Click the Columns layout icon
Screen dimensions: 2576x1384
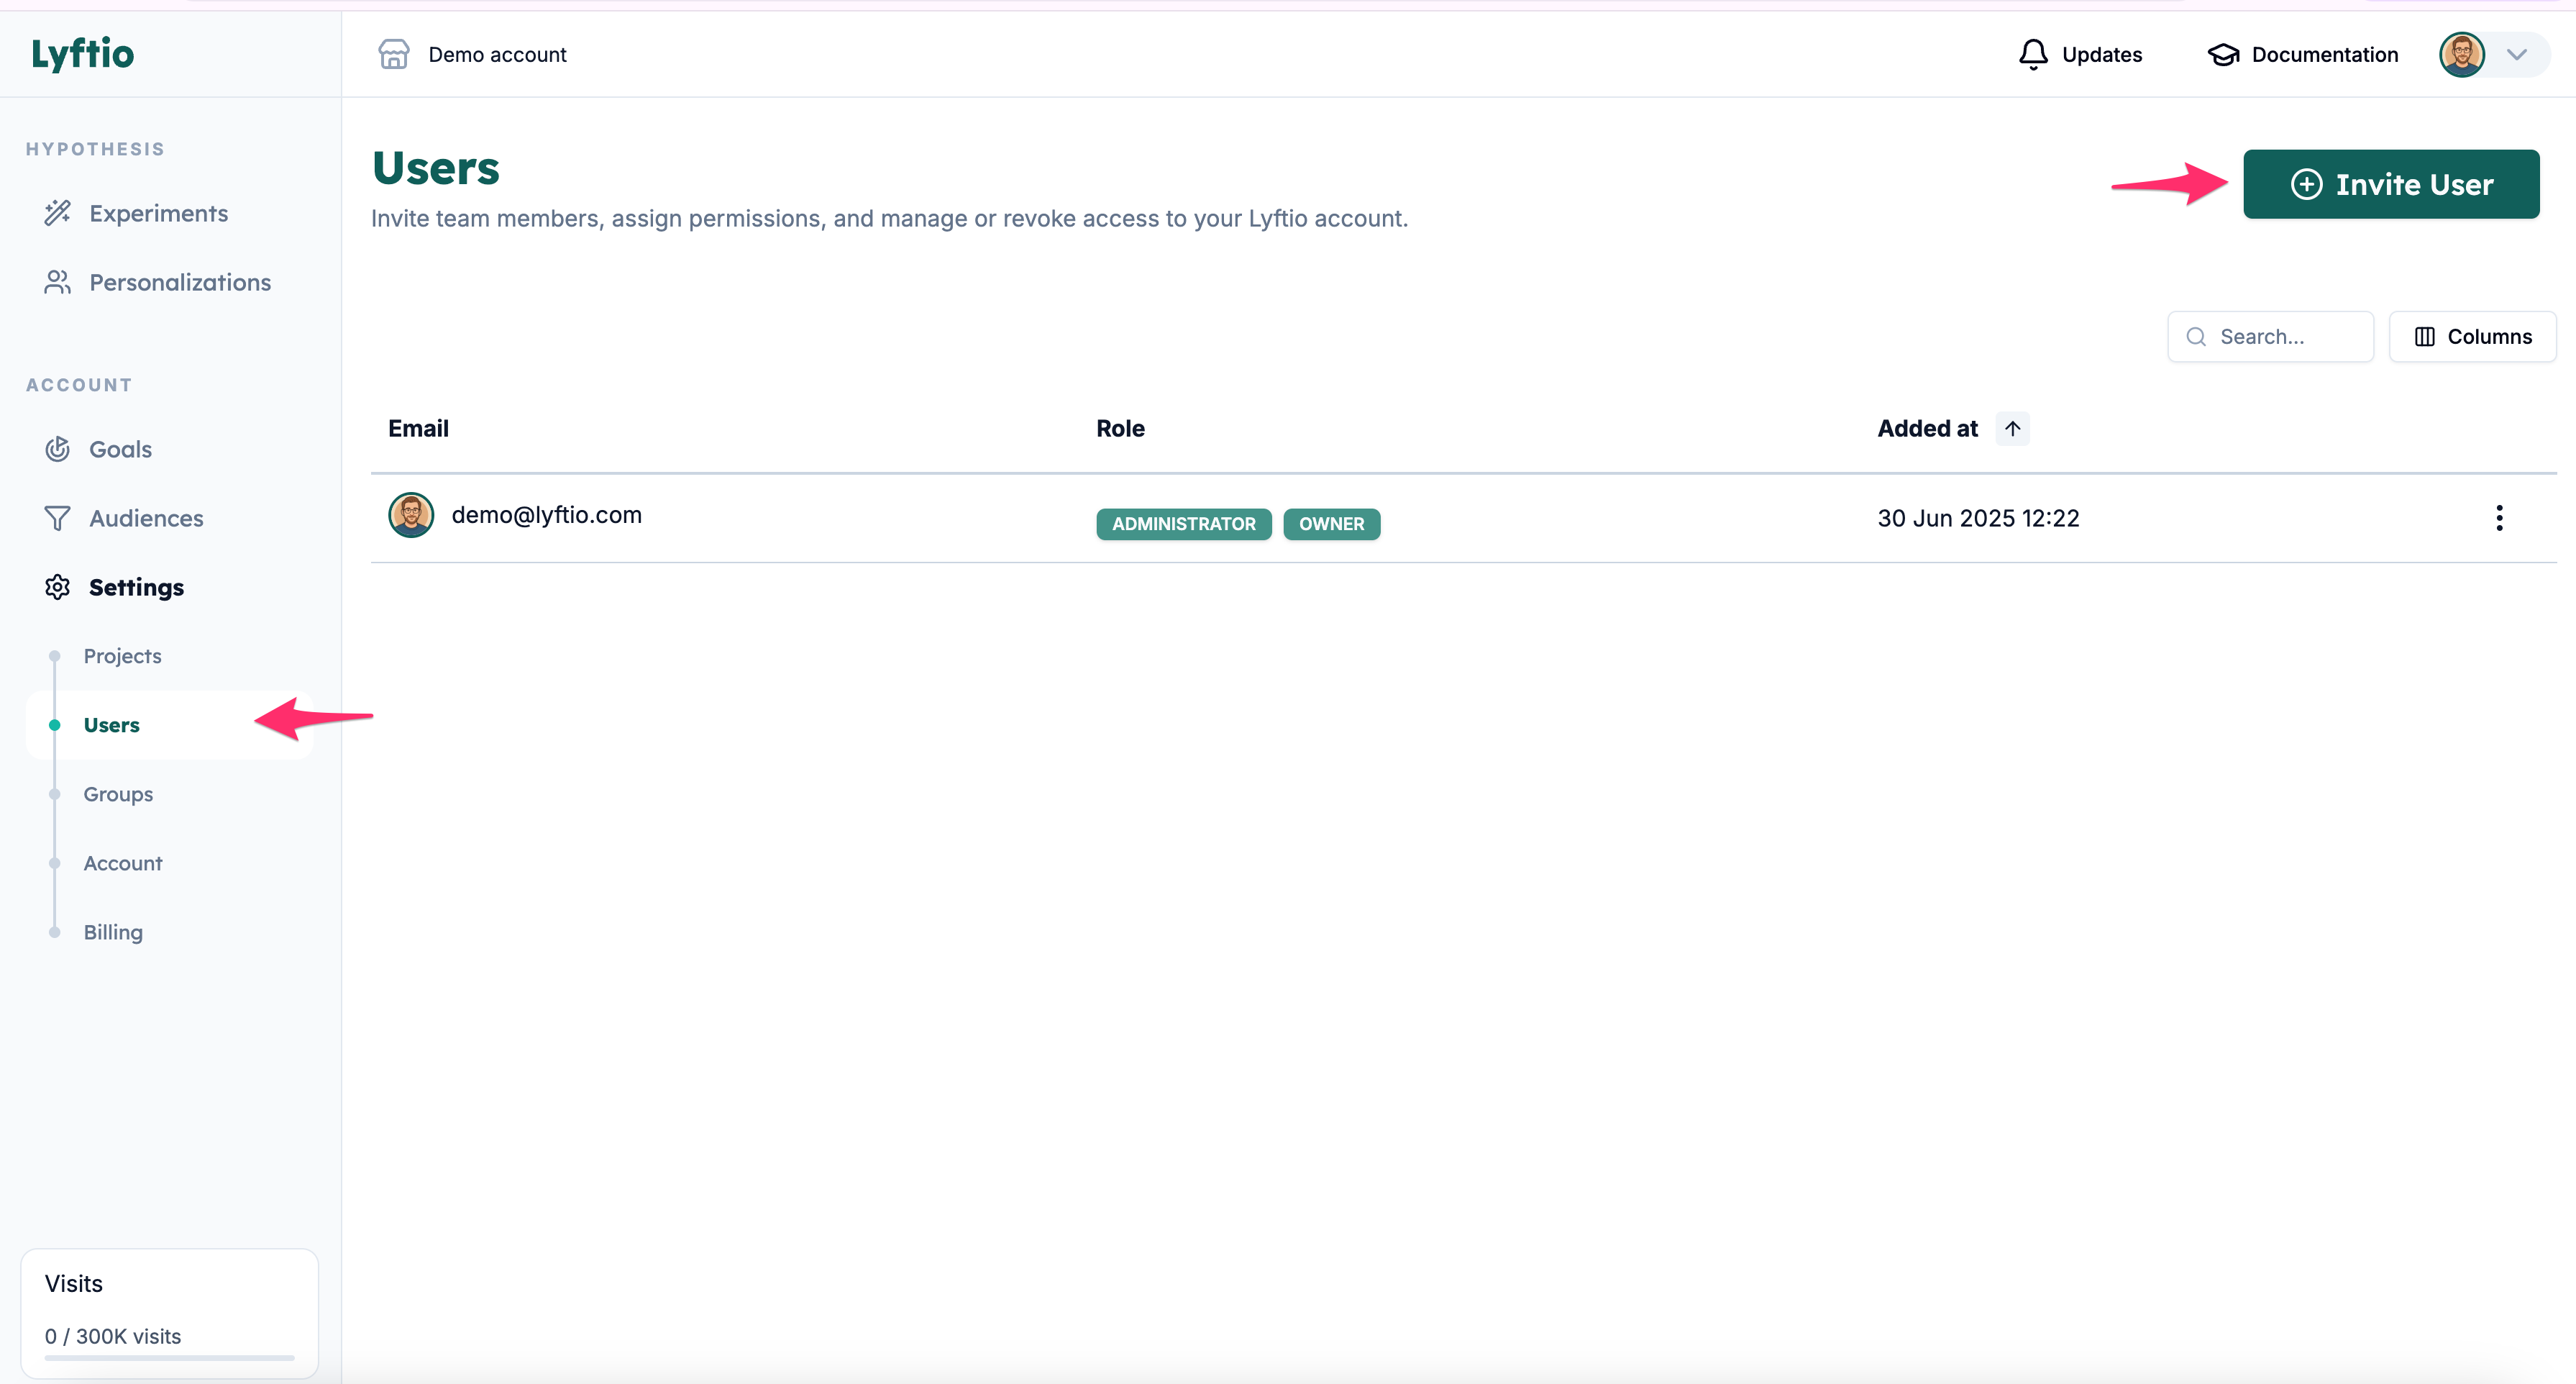tap(2424, 337)
